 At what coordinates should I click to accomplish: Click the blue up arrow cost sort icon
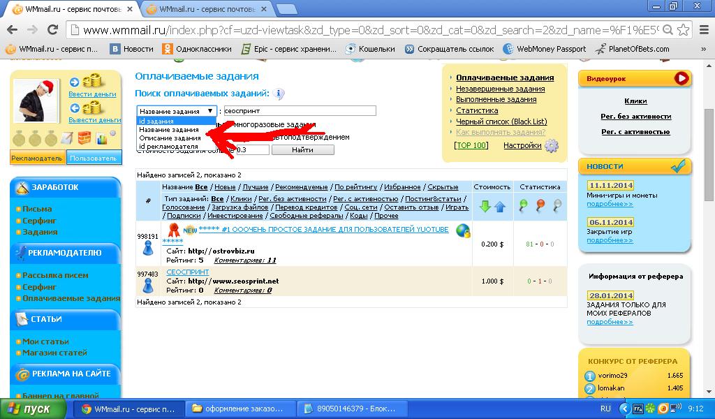point(499,207)
